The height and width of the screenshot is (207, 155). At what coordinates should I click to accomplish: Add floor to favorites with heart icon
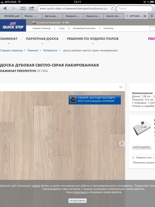pyautogui.click(x=121, y=87)
